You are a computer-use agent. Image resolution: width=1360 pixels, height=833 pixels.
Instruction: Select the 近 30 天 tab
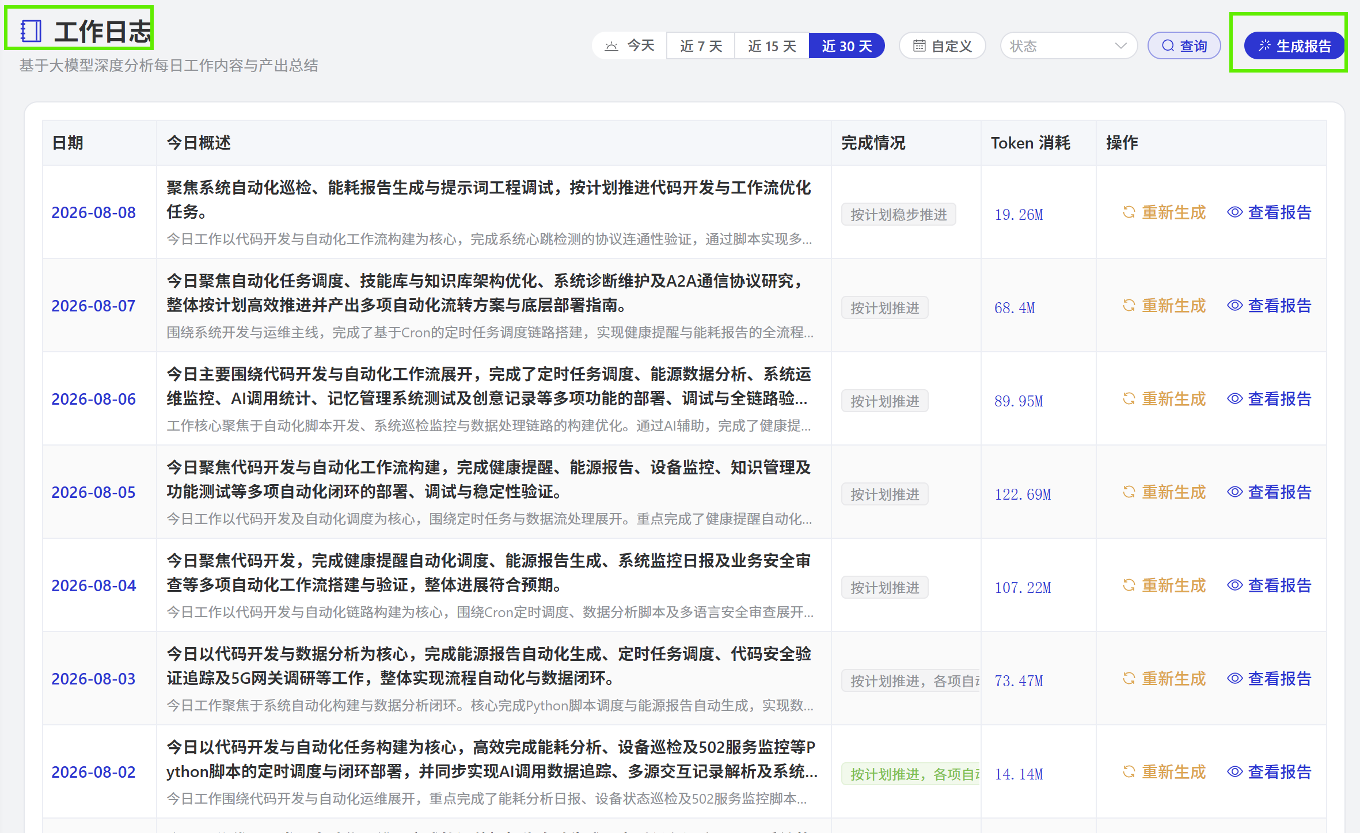(846, 46)
